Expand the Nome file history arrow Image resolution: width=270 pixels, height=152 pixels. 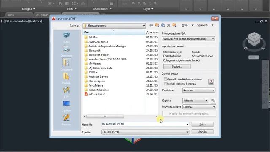tap(187, 124)
